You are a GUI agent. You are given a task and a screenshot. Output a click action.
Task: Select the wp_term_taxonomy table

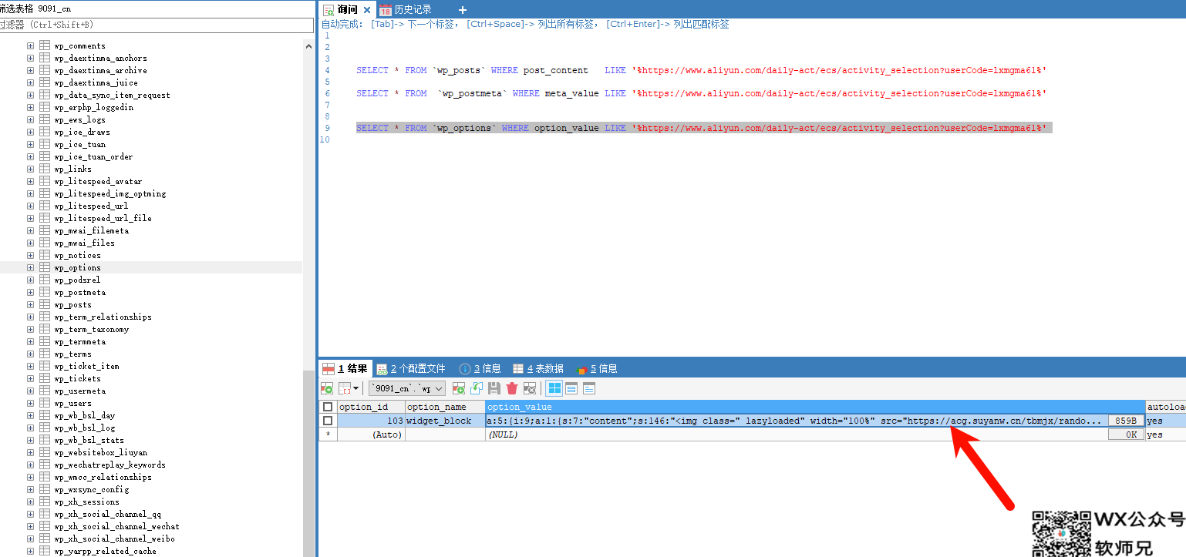pyautogui.click(x=91, y=329)
